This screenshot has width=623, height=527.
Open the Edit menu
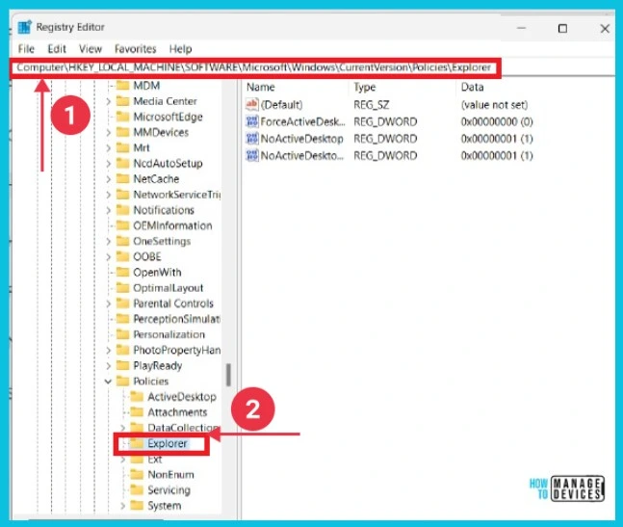coord(57,49)
